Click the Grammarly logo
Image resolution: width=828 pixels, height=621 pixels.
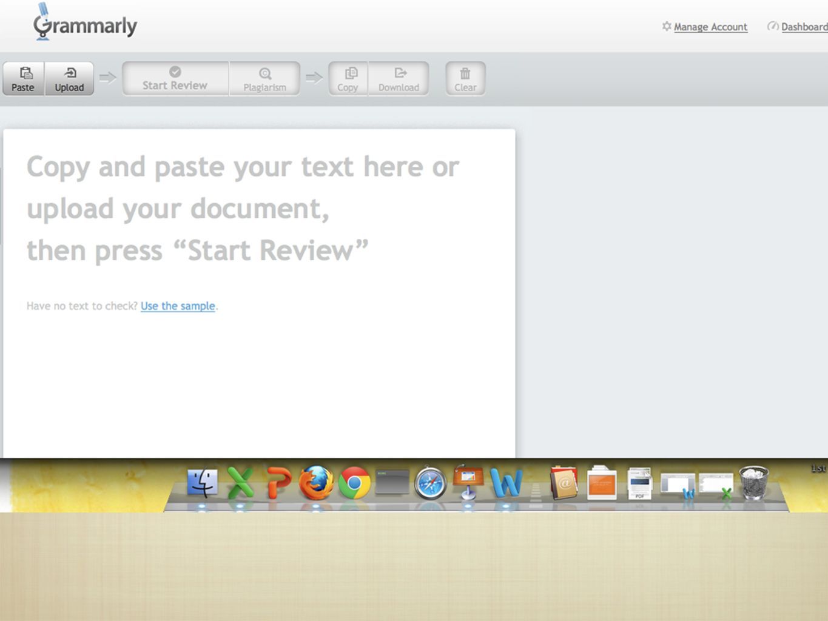coord(85,23)
